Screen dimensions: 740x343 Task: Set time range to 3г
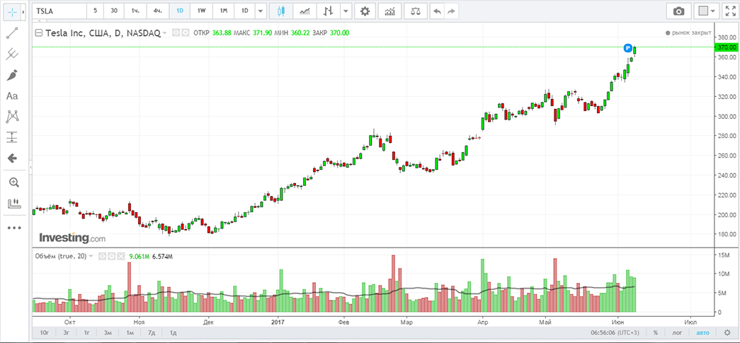pos(66,332)
